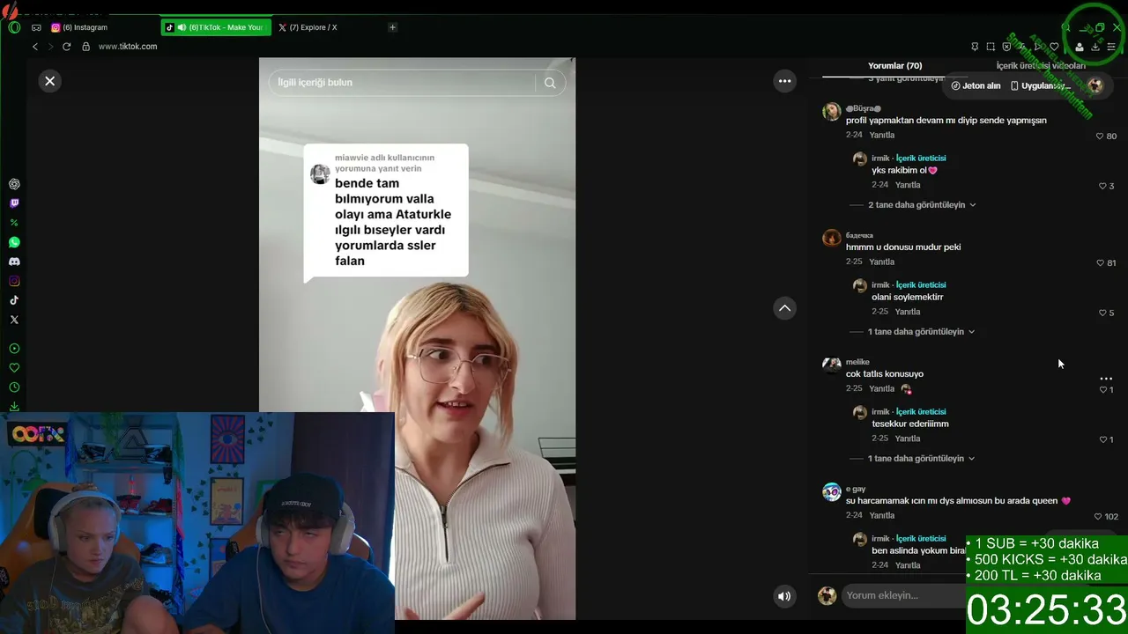Like the comment with 102 likes
The height and width of the screenshot is (634, 1128).
pos(1098,516)
